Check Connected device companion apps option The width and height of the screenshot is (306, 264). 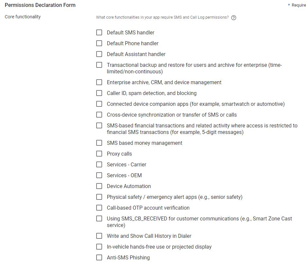(x=99, y=104)
